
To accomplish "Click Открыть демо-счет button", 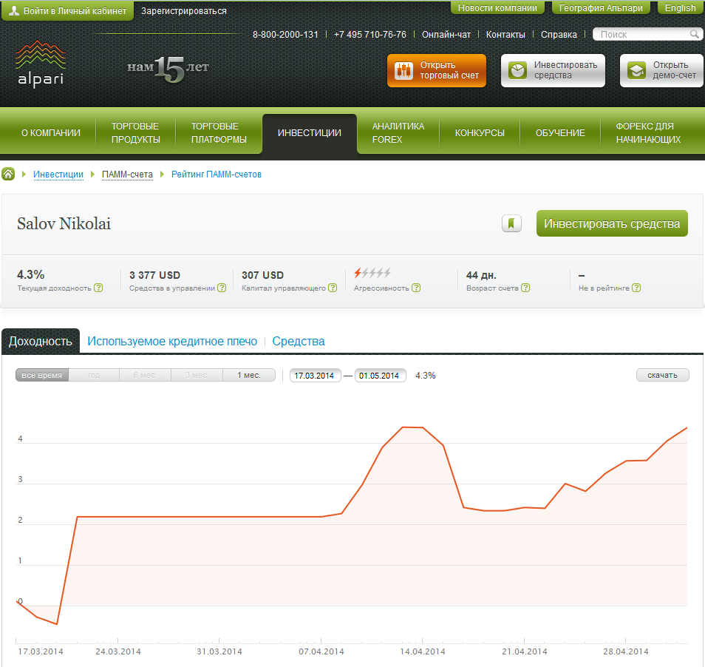I will [662, 70].
